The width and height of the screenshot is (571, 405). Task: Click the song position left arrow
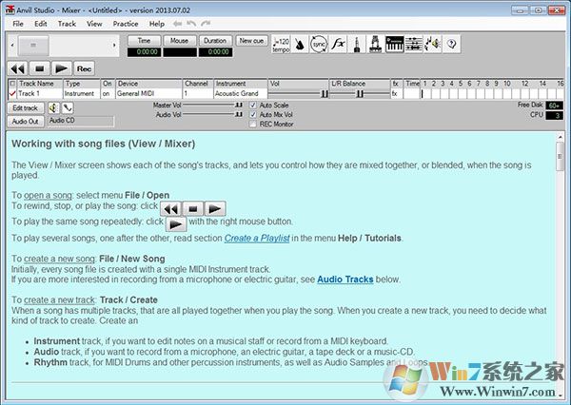tap(12, 46)
